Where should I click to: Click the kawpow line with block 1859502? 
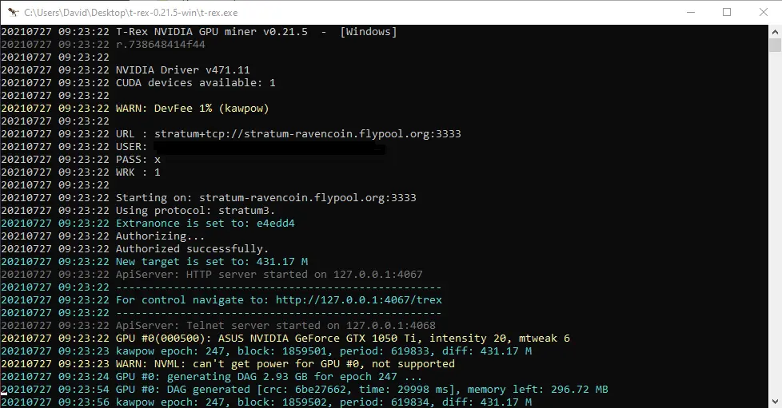point(266,402)
